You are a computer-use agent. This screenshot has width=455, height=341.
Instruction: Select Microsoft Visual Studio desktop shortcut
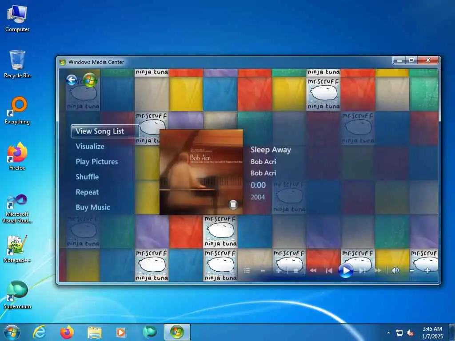click(x=17, y=209)
